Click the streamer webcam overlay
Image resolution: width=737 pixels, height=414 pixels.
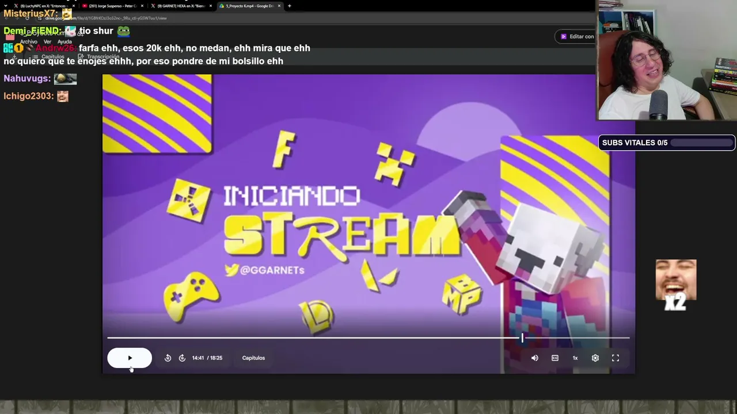[667, 60]
